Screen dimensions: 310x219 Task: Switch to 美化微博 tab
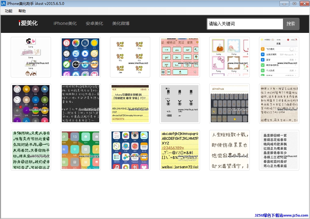point(121,23)
